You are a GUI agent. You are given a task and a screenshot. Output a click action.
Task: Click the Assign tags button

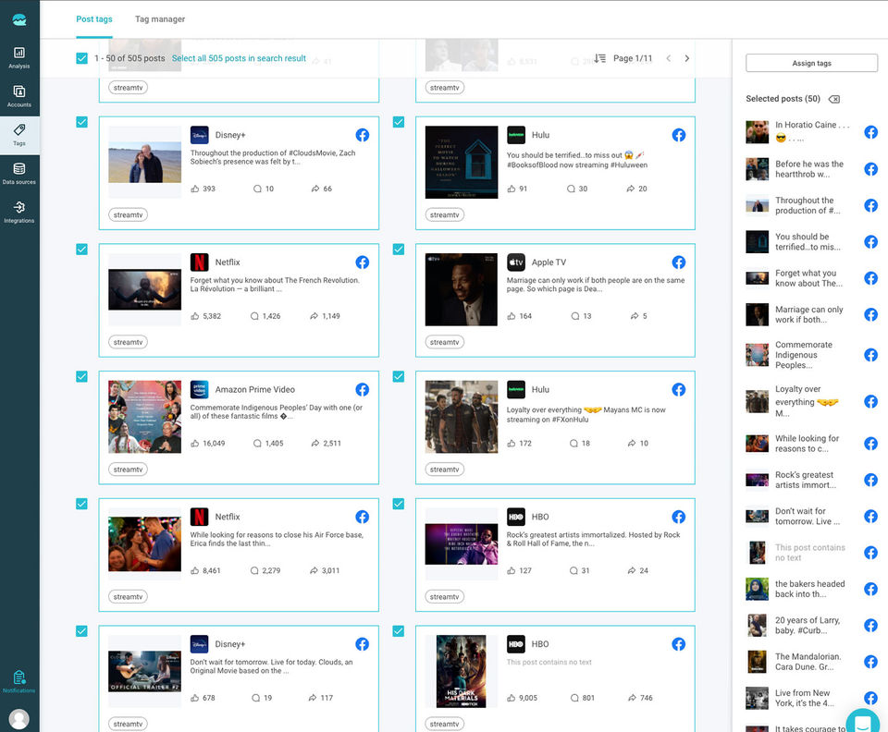coord(811,63)
